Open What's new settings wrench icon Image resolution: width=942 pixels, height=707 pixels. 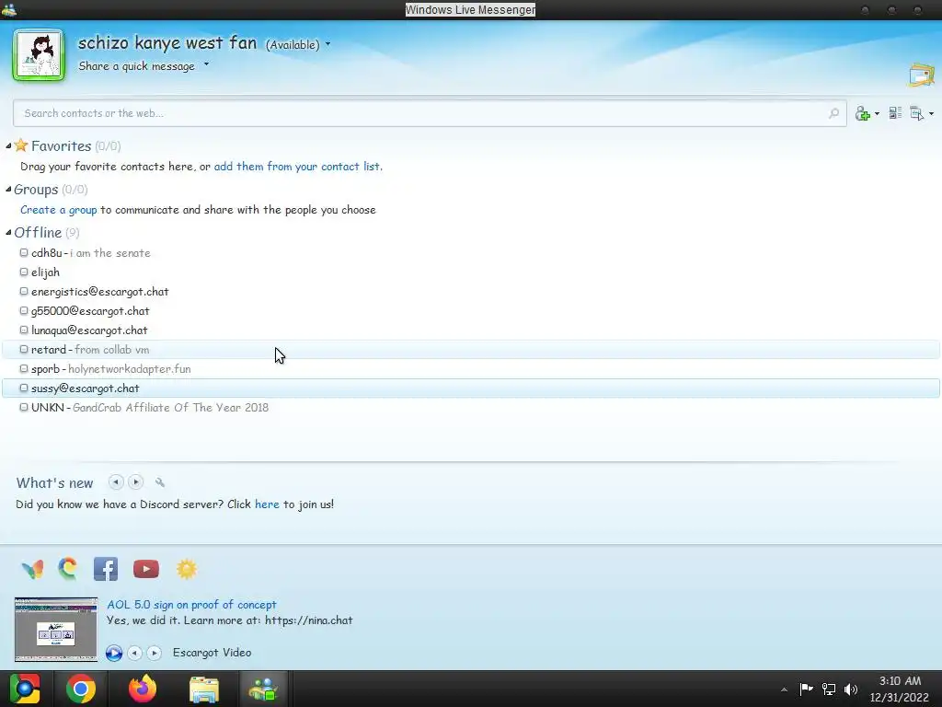tap(160, 482)
